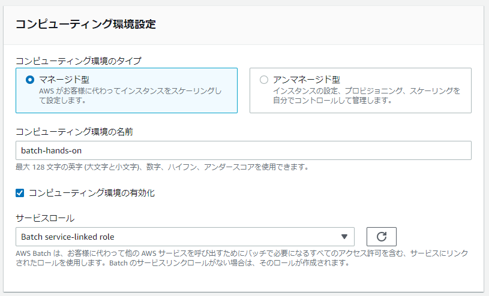489x296 pixels.
Task: Toggle the コンピューティング環境の有効化 checkbox
Action: tap(20, 193)
